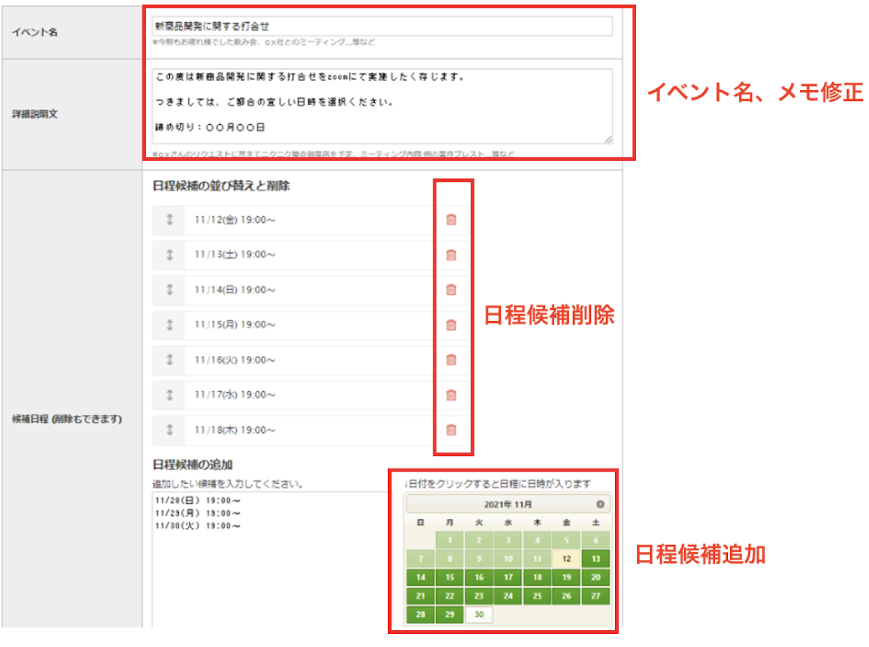Choose November 13 in the calendar
The height and width of the screenshot is (647, 869).
pos(595,559)
